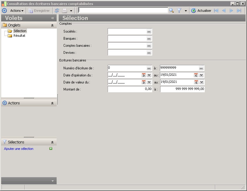
Task: Click the Montant de start amount field
Action: pos(130,89)
